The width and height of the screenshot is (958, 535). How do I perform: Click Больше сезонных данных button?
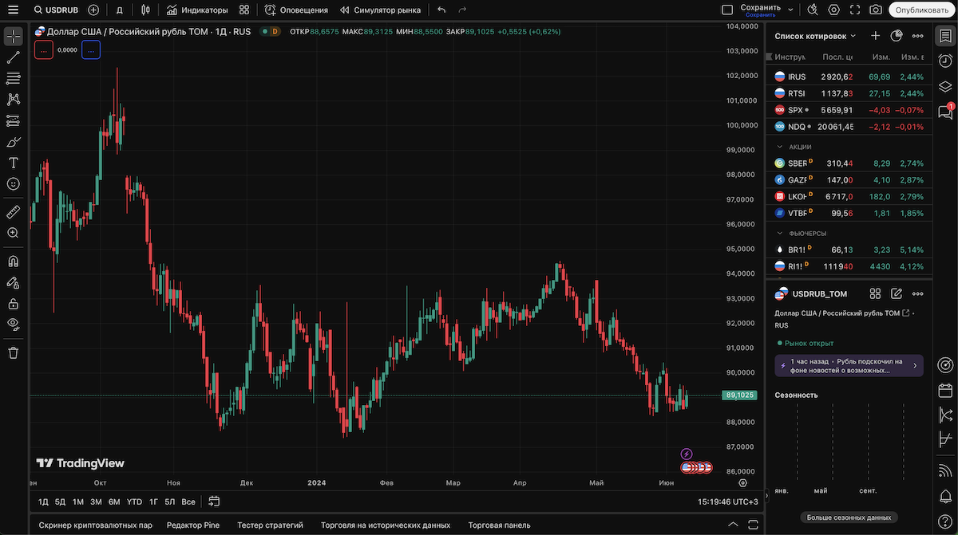(848, 517)
